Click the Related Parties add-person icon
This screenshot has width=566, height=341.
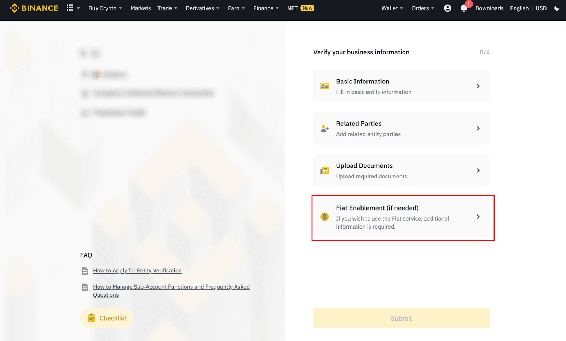(x=325, y=128)
